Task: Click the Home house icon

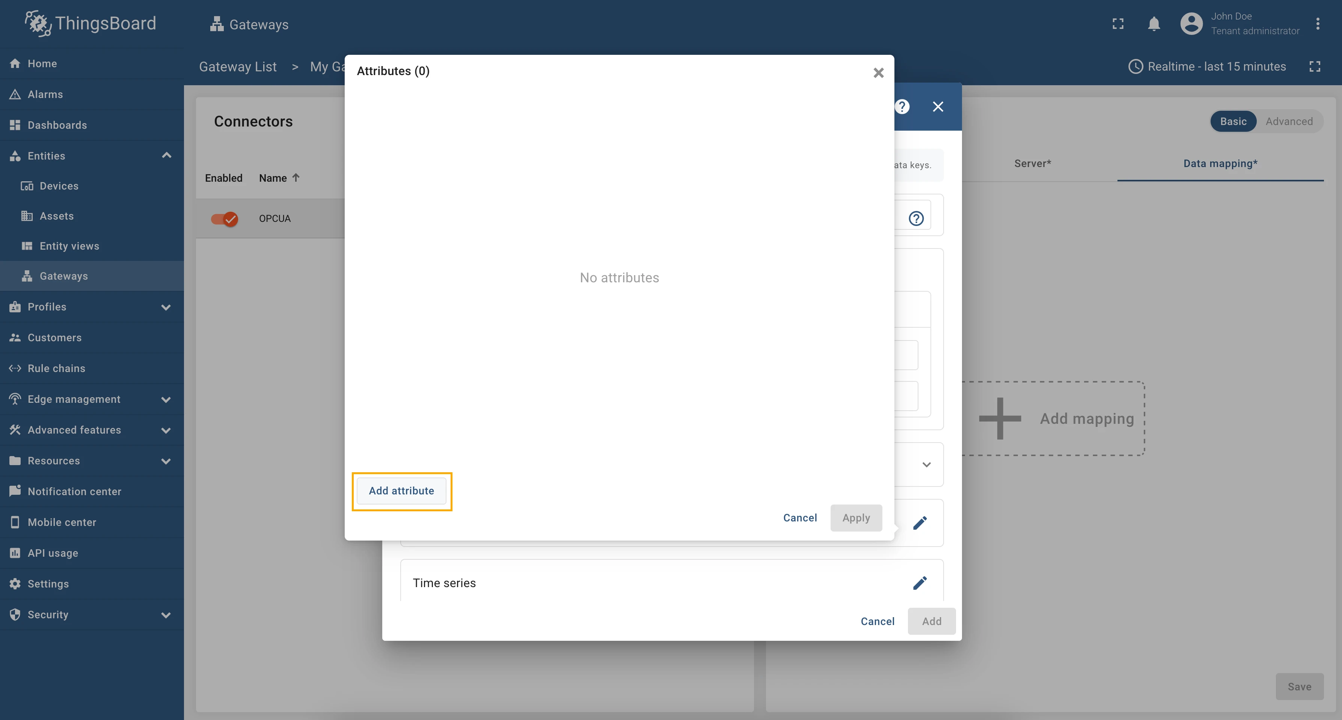Action: coord(15,63)
